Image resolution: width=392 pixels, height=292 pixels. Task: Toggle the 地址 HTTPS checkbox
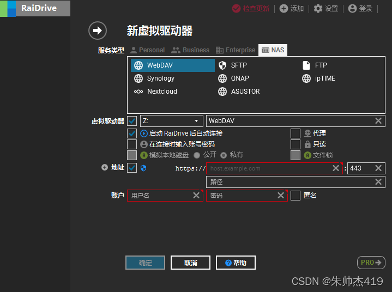pyautogui.click(x=132, y=168)
